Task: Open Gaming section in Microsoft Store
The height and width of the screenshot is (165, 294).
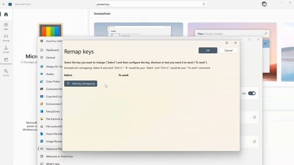Action: click(6, 38)
